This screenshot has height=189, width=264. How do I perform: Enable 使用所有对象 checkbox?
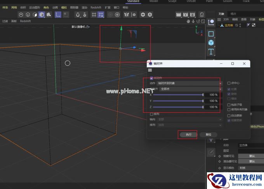pos(229,110)
